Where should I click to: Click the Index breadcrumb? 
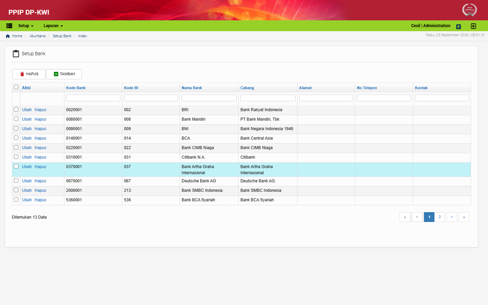pyautogui.click(x=83, y=36)
